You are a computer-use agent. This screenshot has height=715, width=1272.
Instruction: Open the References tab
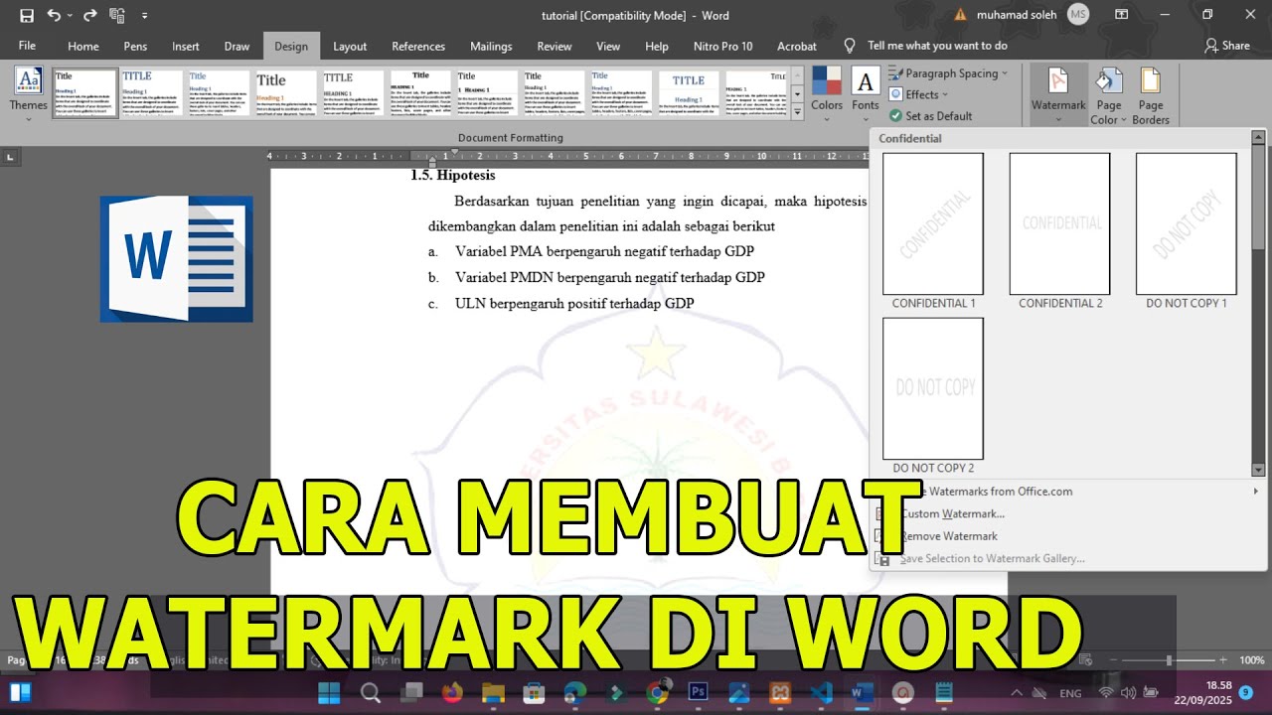(418, 46)
